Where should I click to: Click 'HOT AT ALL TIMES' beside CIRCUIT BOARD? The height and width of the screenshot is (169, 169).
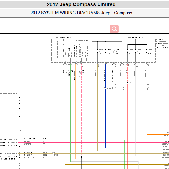coord(63,38)
